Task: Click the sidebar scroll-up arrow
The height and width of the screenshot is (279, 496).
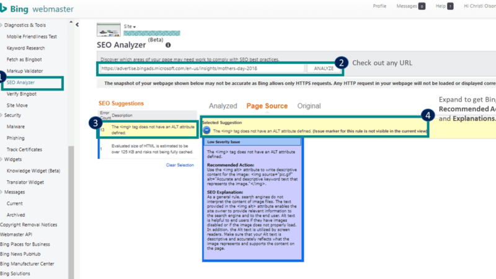Action: [71, 22]
